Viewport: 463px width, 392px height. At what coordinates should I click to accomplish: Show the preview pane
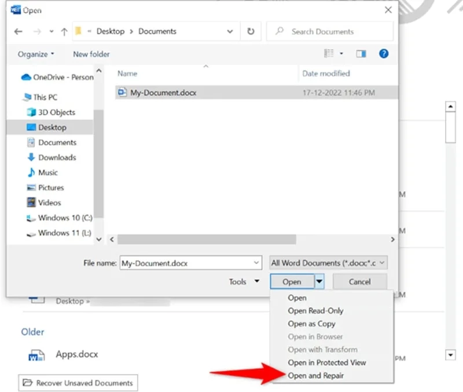click(361, 53)
